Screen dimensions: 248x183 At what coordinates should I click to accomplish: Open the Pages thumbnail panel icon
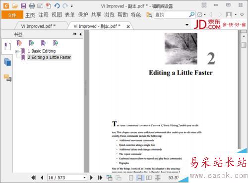(7, 62)
